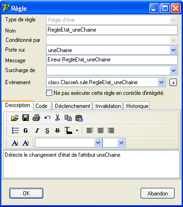The image size is (183, 207).
Task: Click the Save floppy disk icon
Action: [x=26, y=118]
